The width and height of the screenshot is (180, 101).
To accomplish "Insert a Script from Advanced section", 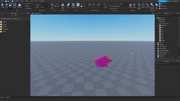I will coord(161,4).
